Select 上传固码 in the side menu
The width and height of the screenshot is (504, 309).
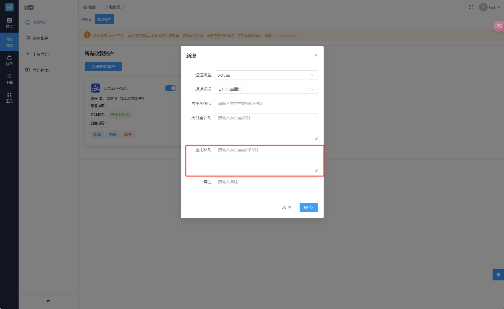tap(40, 54)
